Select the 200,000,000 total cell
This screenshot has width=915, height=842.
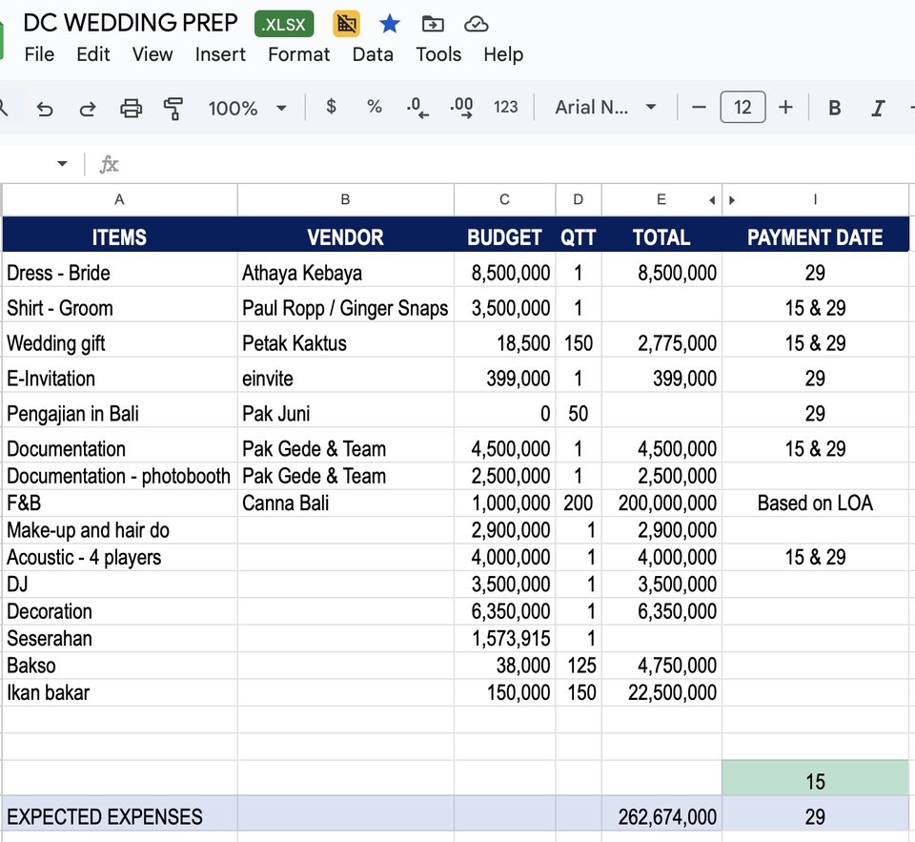661,503
